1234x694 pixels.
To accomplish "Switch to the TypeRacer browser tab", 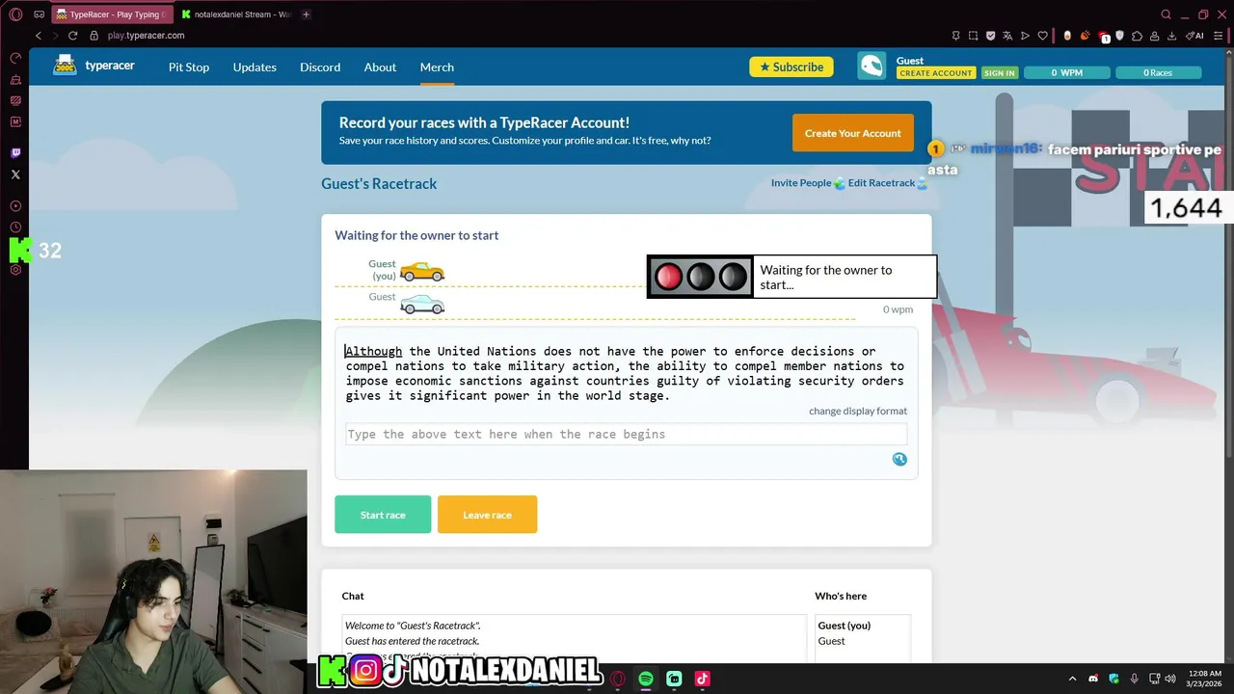I will (x=112, y=14).
